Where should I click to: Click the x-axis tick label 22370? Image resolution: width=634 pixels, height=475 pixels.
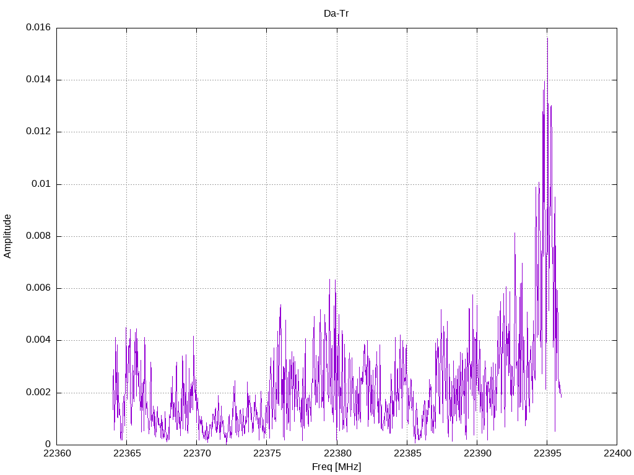tap(197, 453)
